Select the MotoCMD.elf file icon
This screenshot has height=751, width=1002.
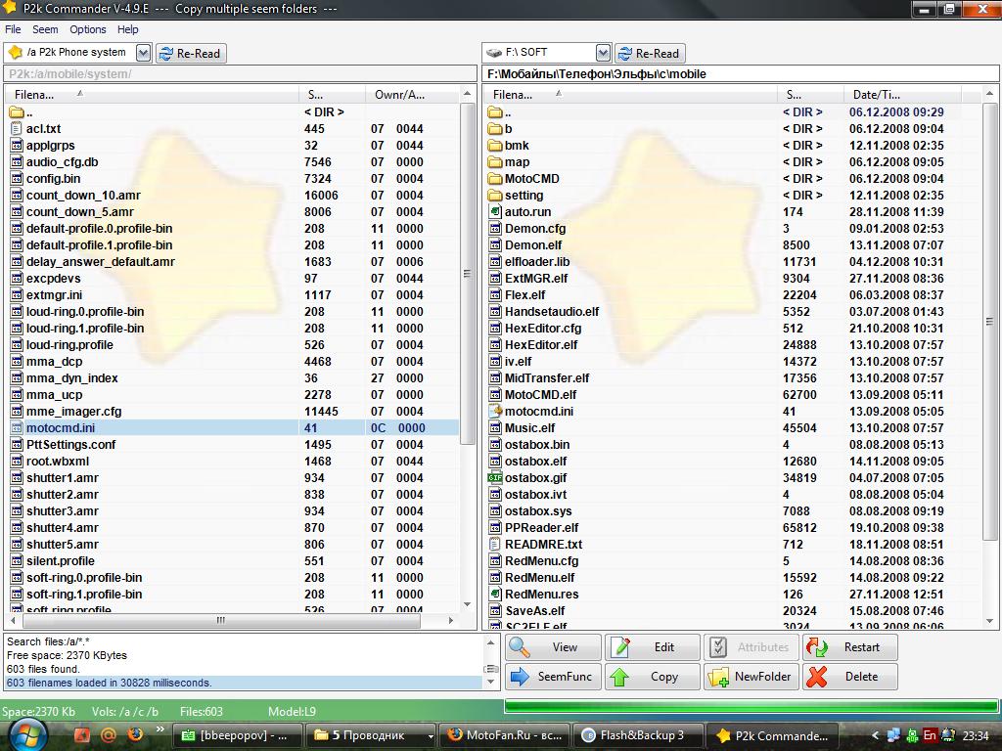click(495, 395)
